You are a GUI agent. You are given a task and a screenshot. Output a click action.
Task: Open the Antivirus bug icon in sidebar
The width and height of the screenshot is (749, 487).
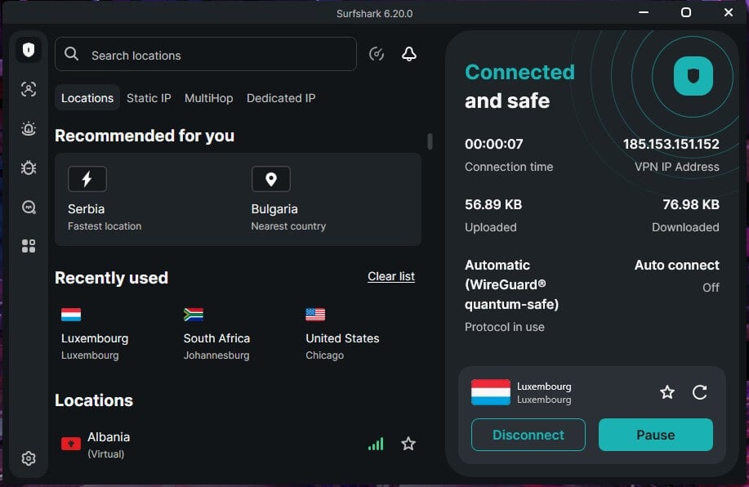(29, 168)
